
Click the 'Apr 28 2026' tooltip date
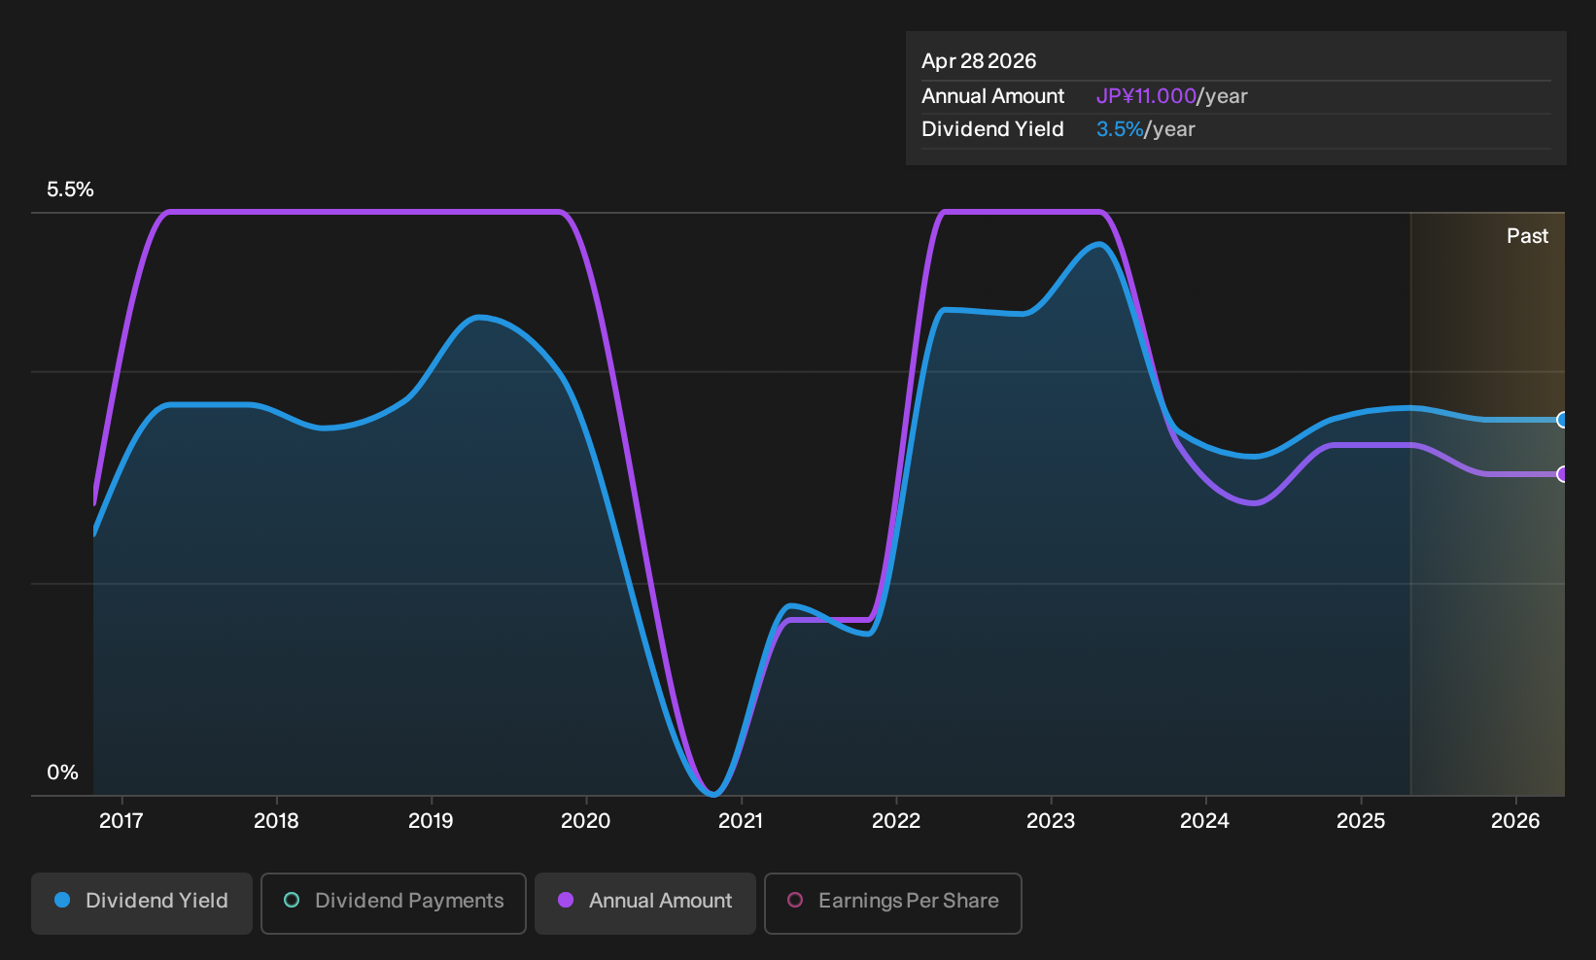click(979, 61)
